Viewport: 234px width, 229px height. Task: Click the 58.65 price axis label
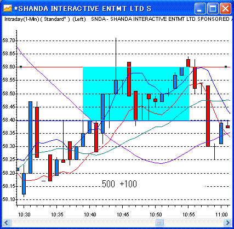(9, 54)
